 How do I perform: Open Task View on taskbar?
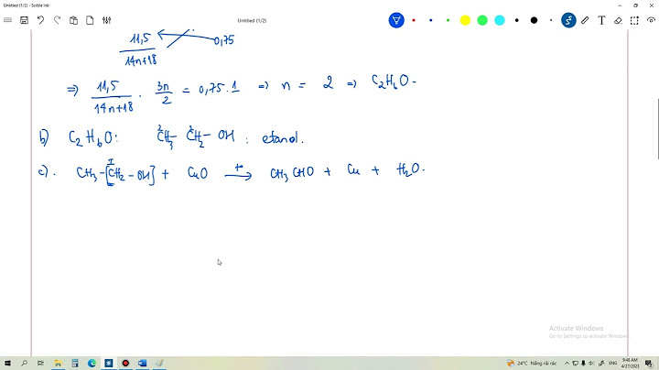tap(41, 363)
